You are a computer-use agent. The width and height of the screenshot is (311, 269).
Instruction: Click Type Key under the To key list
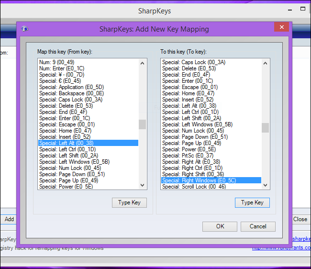tap(252, 202)
